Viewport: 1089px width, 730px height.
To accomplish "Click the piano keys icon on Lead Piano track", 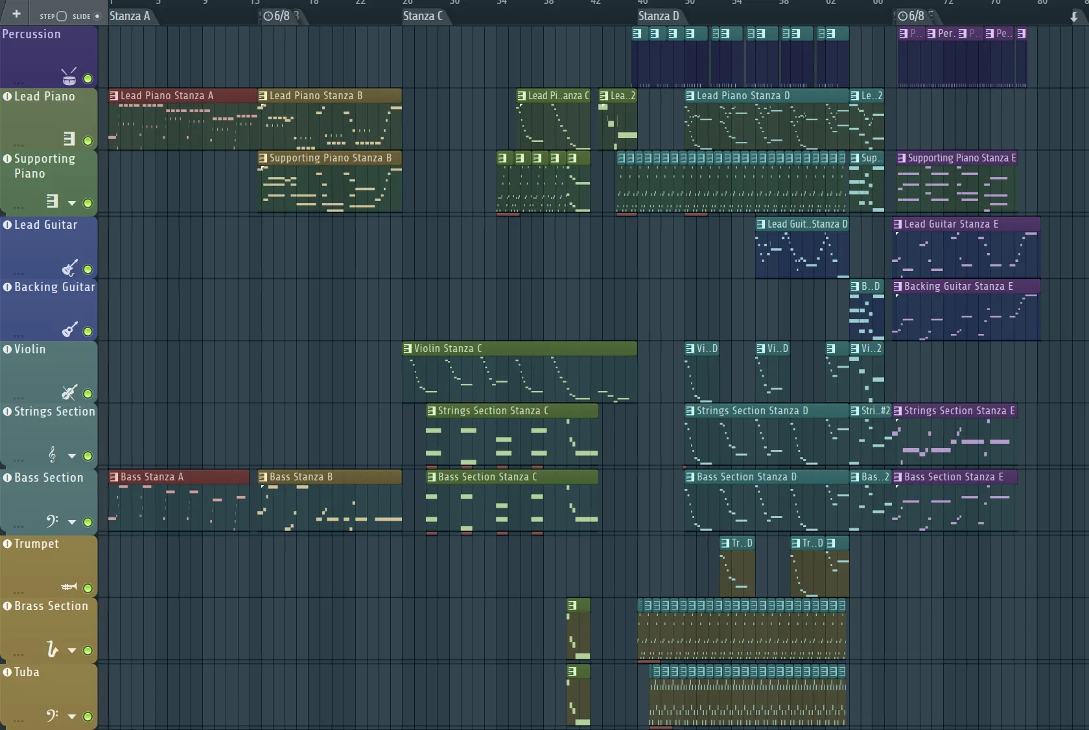I will point(69,139).
